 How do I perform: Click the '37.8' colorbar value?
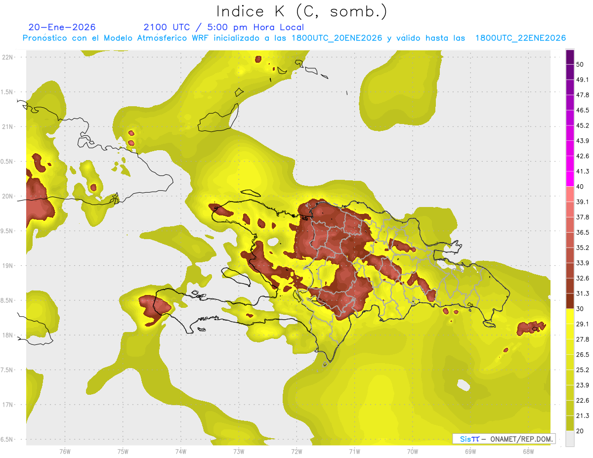[583, 217]
